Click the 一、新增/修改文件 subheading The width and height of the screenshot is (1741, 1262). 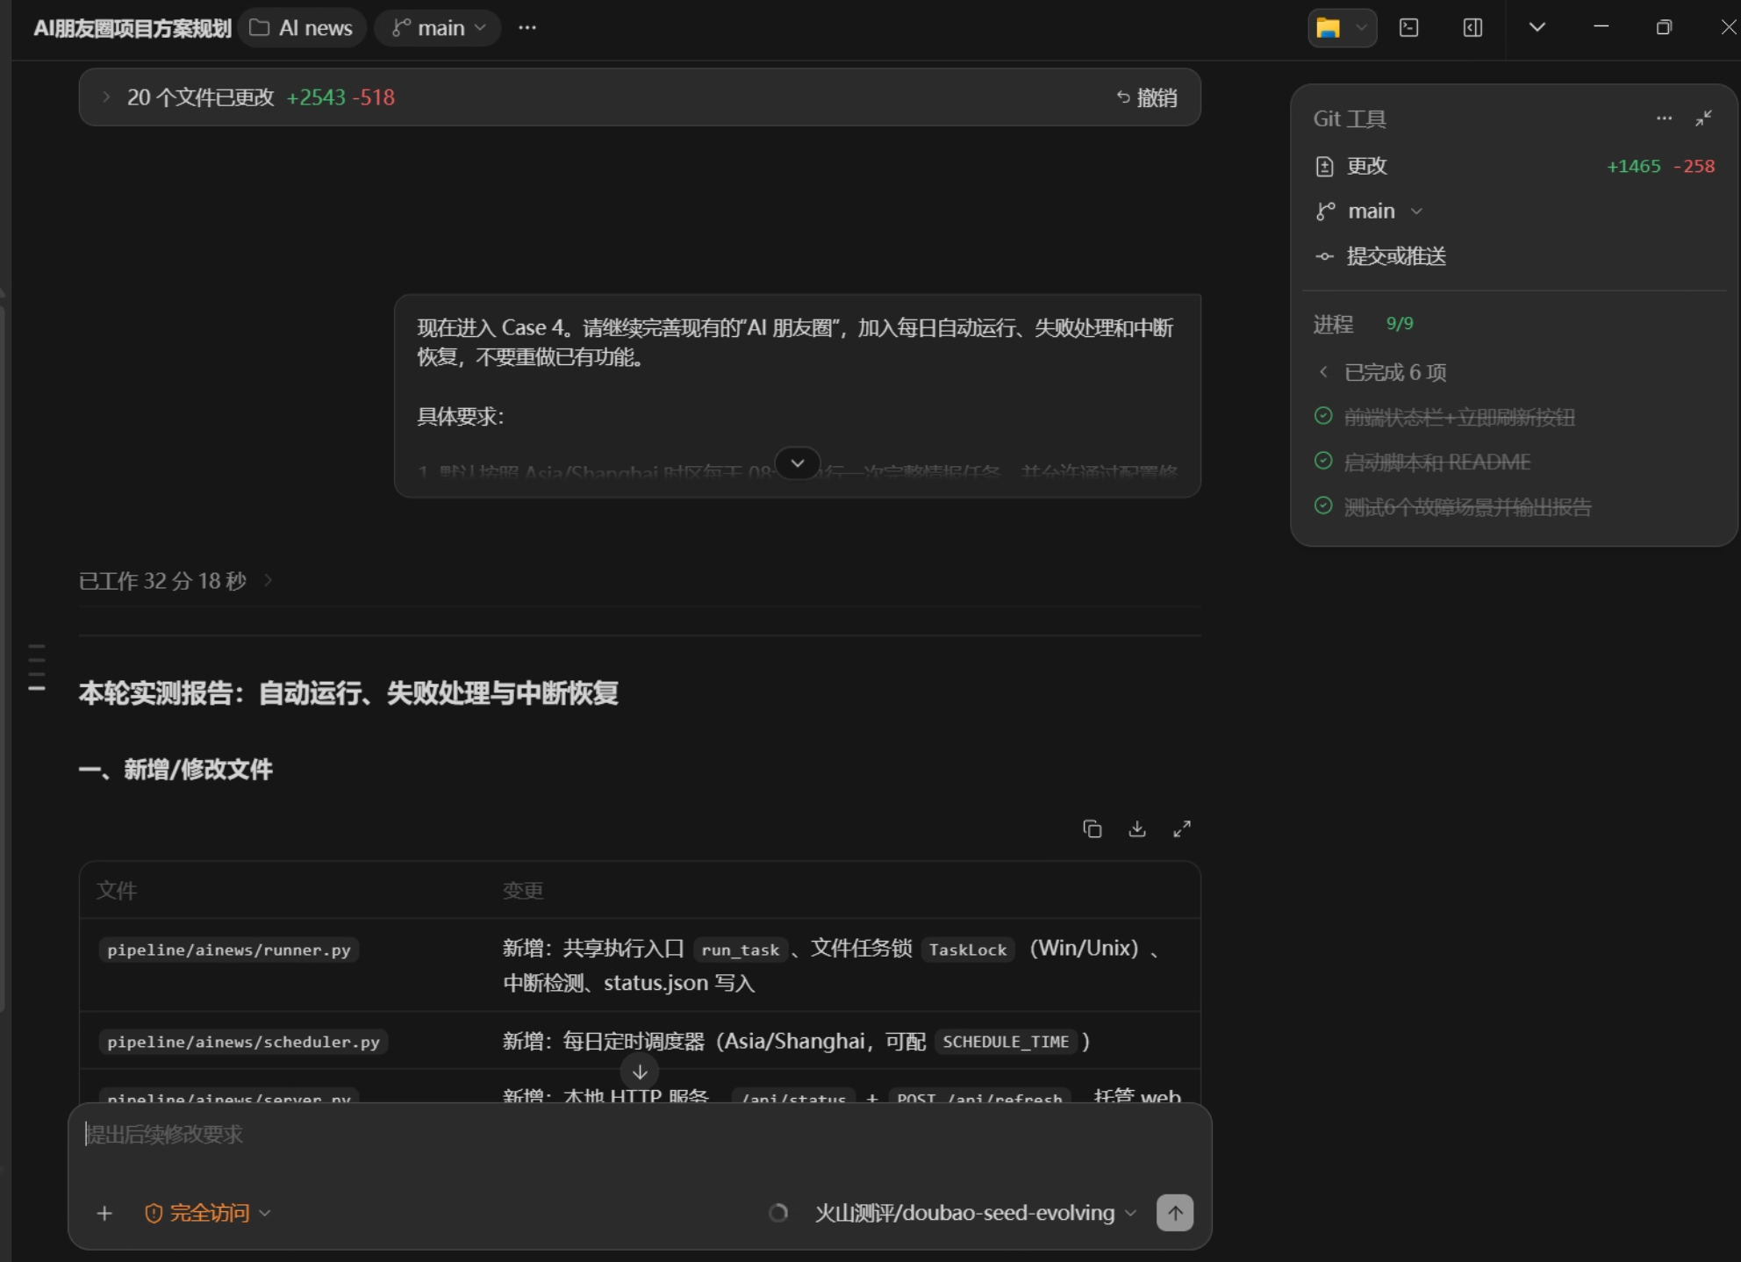tap(176, 770)
